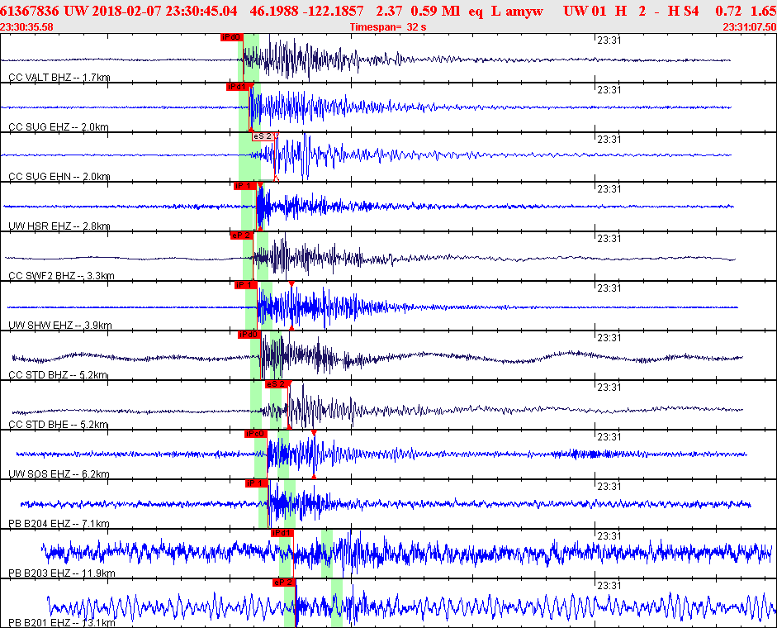The height and width of the screenshot is (628, 777).
Task: Click the end time 23:31:07.50
Action: pyautogui.click(x=749, y=26)
